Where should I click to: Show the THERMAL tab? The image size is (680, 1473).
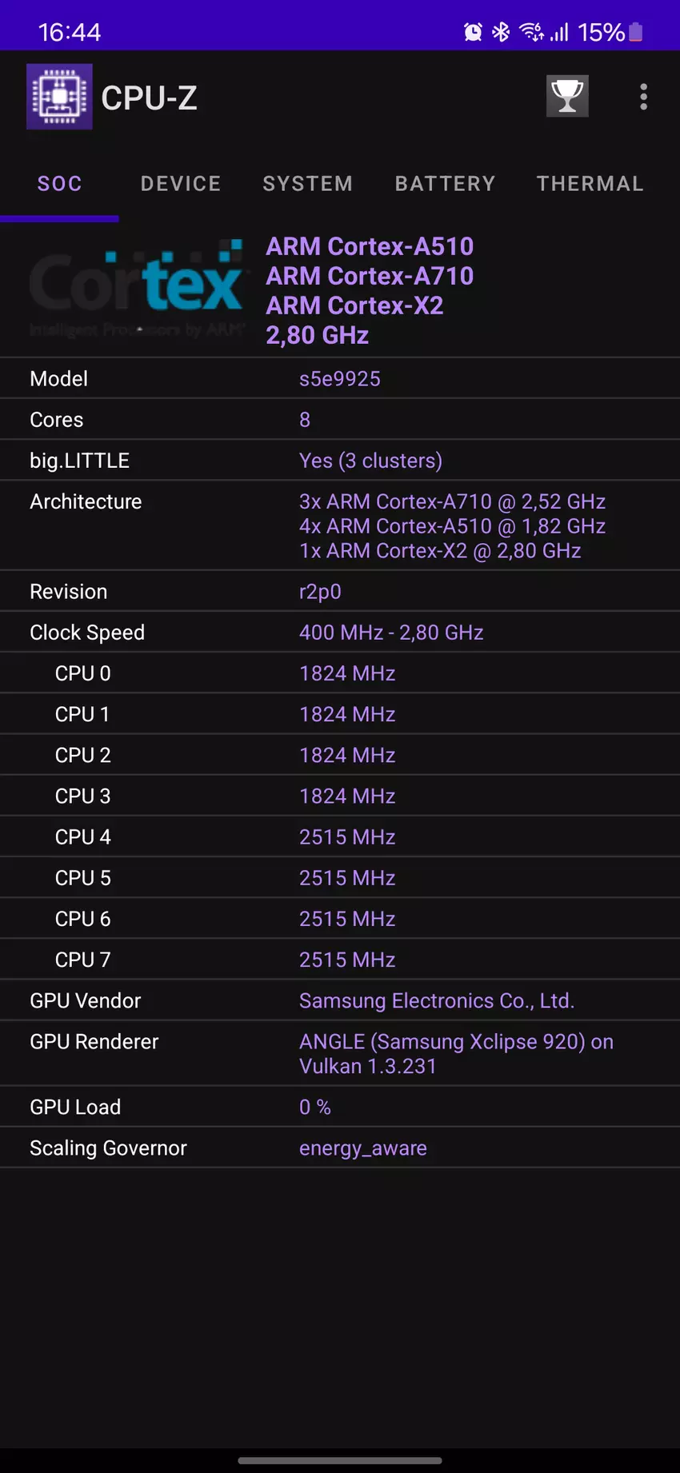coord(590,184)
